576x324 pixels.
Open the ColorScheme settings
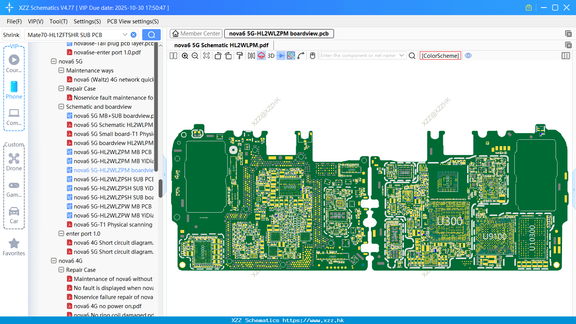(x=440, y=56)
